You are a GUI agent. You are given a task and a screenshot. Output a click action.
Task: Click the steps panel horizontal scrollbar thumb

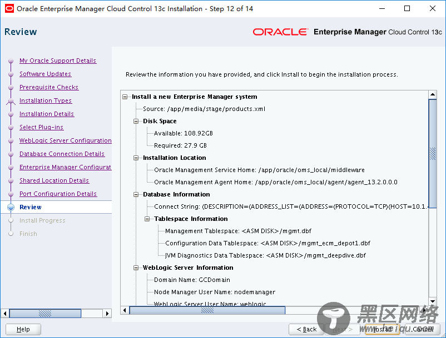45,314
